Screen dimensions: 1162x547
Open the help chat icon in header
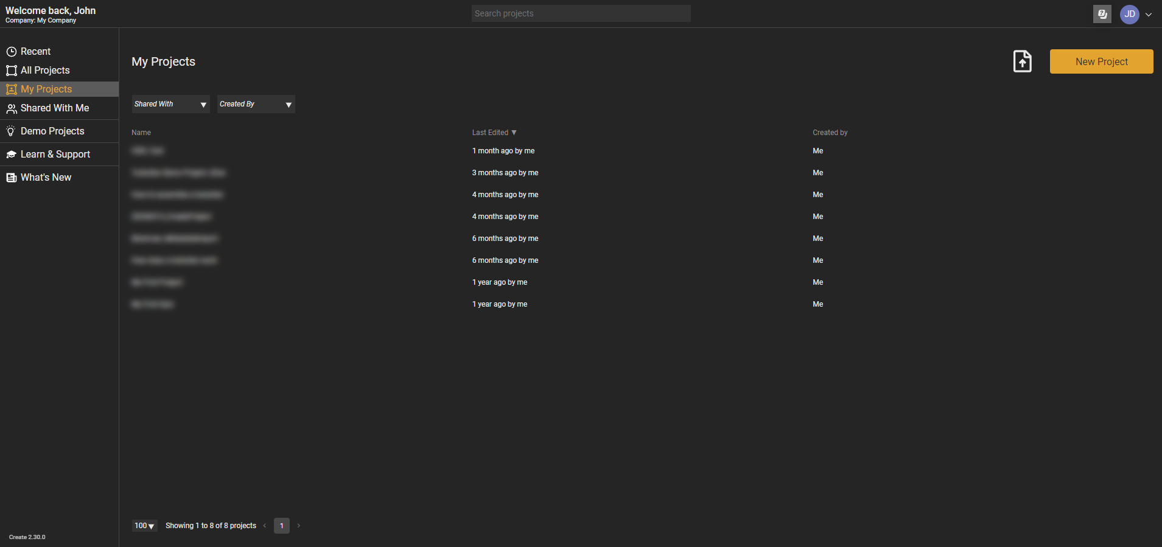click(1102, 14)
